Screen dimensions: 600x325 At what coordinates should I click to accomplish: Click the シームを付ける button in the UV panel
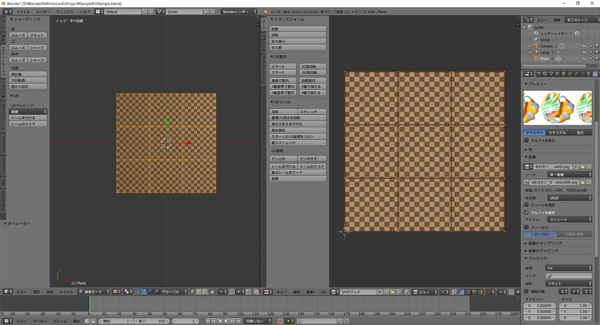coord(28,118)
